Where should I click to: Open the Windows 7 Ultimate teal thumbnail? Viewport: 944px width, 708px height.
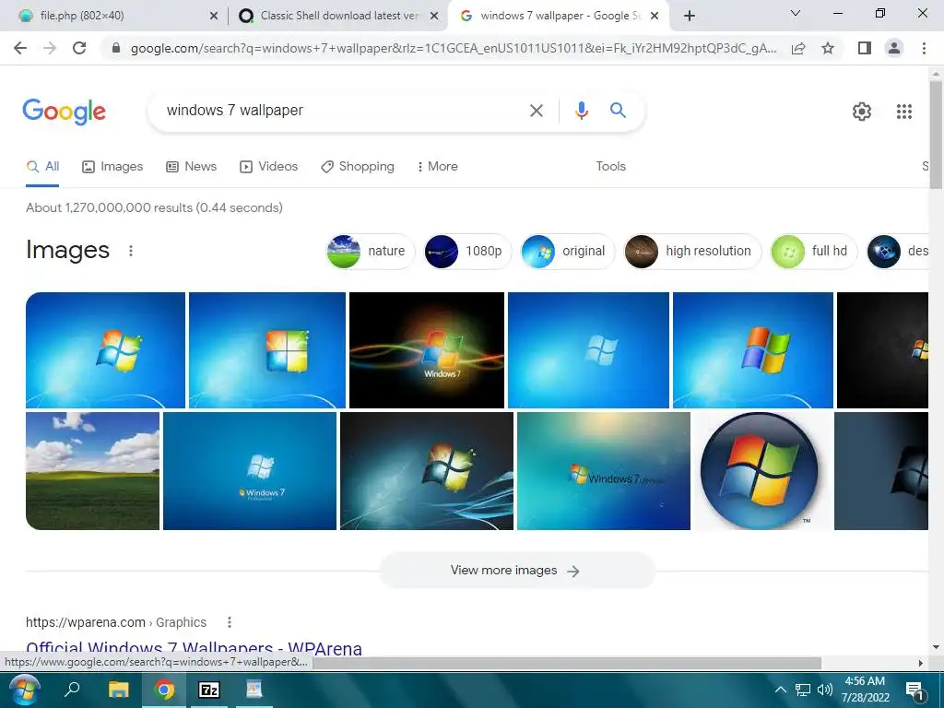(604, 471)
